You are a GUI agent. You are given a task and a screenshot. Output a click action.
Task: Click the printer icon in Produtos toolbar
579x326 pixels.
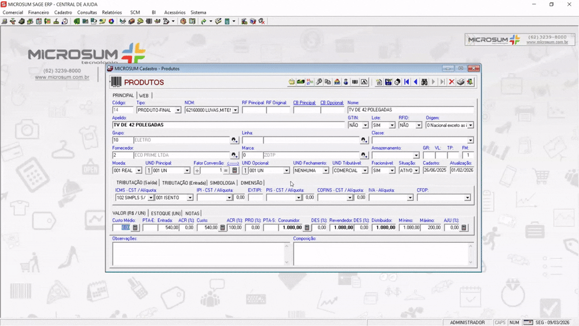(x=461, y=82)
